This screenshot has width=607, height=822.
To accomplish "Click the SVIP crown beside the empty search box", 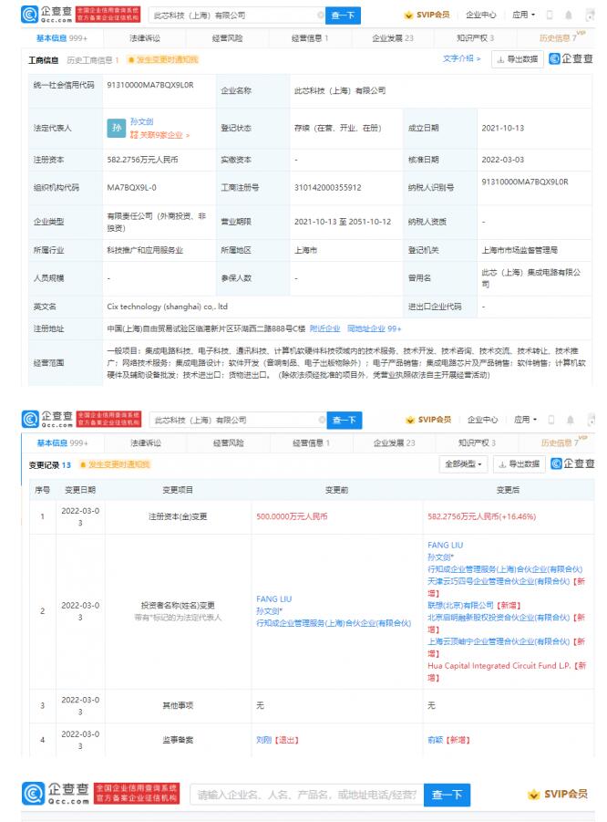I will (534, 795).
